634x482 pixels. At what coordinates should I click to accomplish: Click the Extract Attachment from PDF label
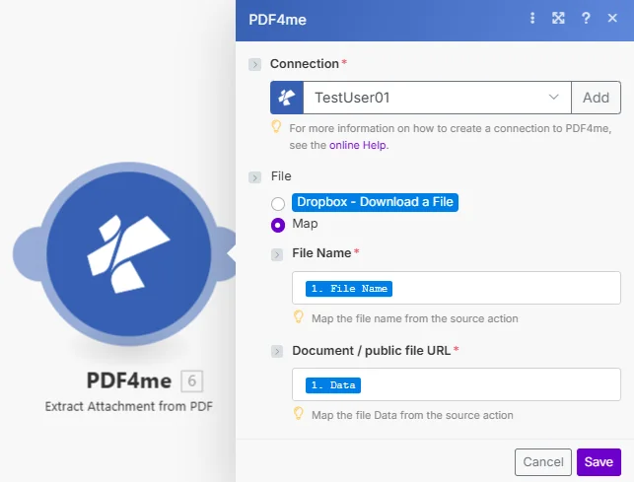(x=128, y=406)
